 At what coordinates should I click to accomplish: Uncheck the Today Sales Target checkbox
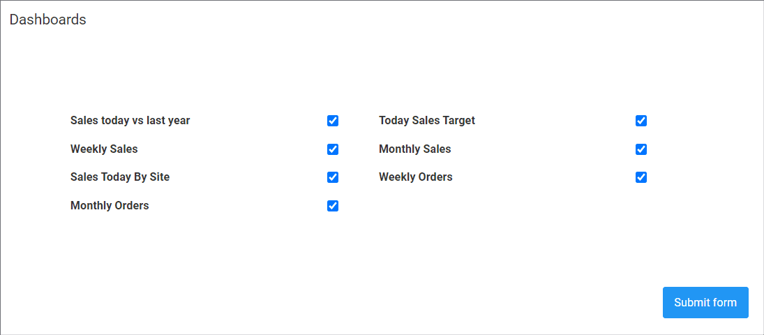[641, 121]
